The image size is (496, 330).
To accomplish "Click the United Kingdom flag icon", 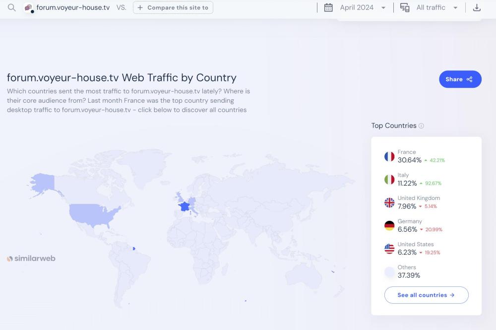I will [389, 202].
